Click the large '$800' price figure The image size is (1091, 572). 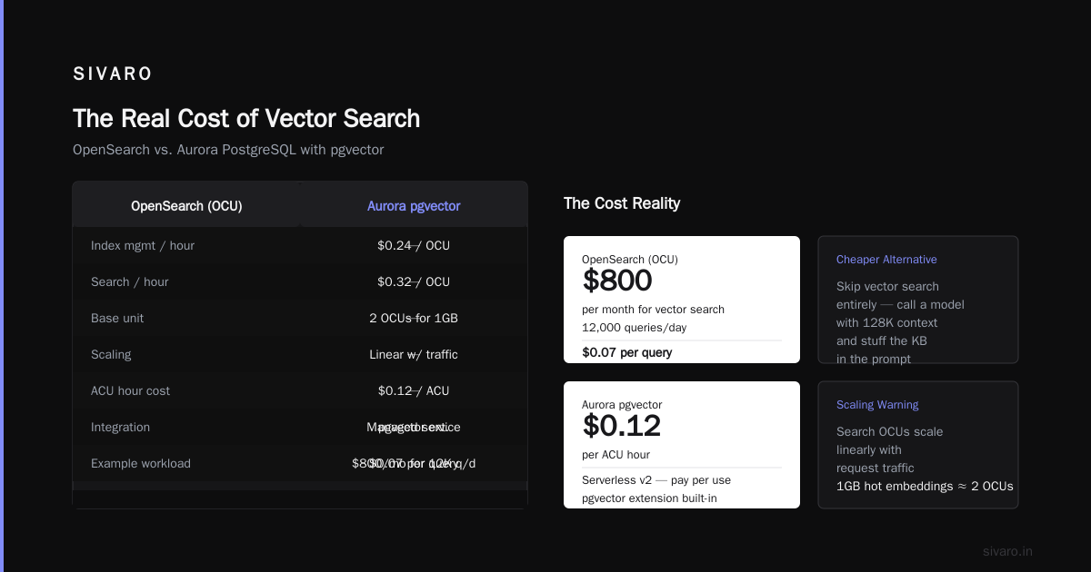[617, 281]
